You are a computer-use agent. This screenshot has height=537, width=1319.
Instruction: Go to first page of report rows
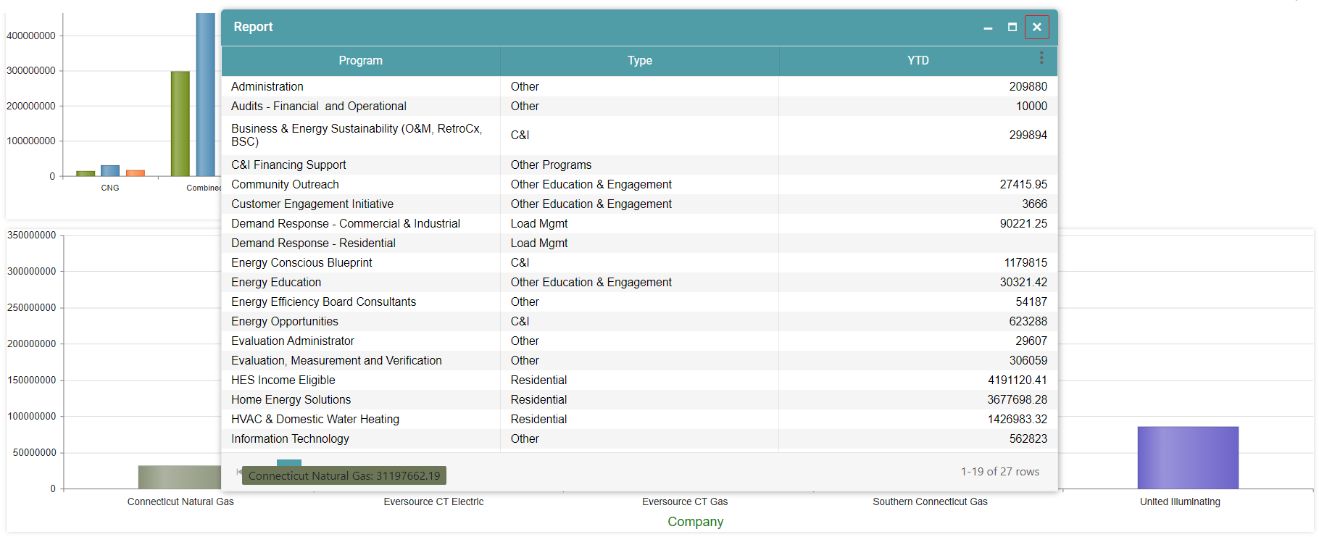tap(238, 472)
